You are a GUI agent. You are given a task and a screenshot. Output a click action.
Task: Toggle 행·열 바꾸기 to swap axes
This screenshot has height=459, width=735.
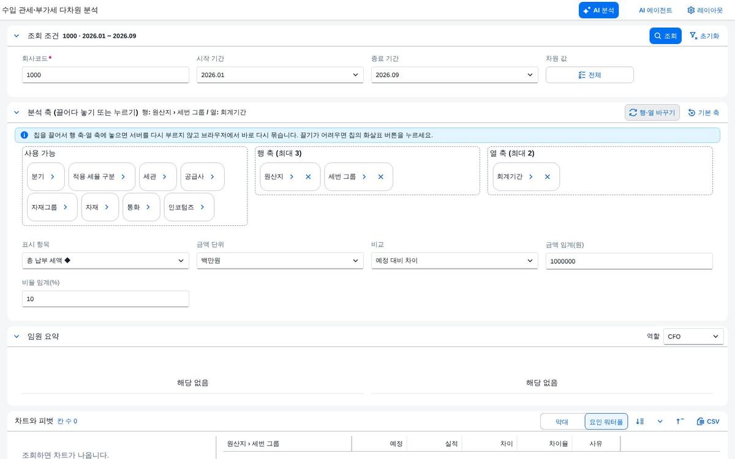click(x=652, y=113)
